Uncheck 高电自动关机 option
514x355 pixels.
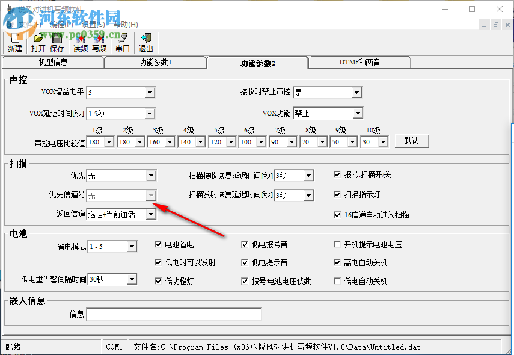pos(338,263)
